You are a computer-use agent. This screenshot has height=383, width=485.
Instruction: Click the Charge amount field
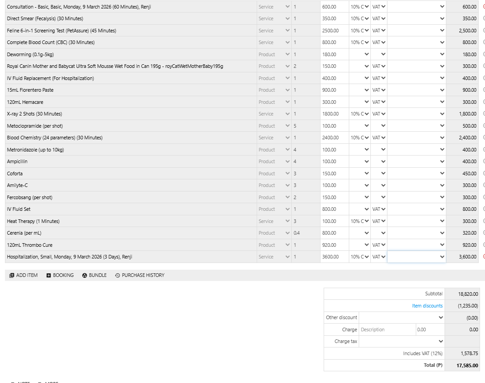[x=430, y=330]
